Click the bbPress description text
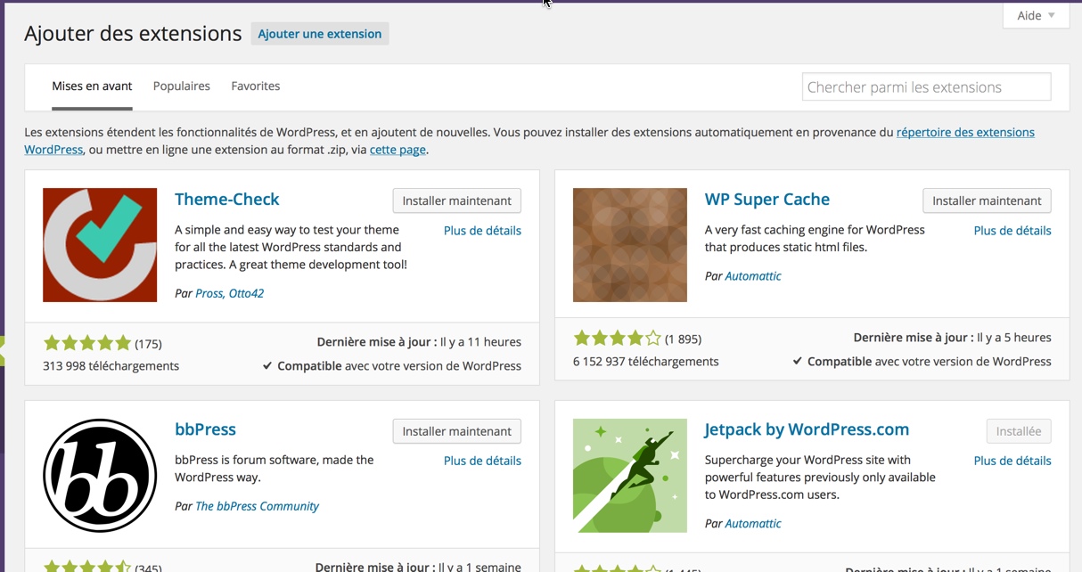1082x572 pixels. click(275, 469)
